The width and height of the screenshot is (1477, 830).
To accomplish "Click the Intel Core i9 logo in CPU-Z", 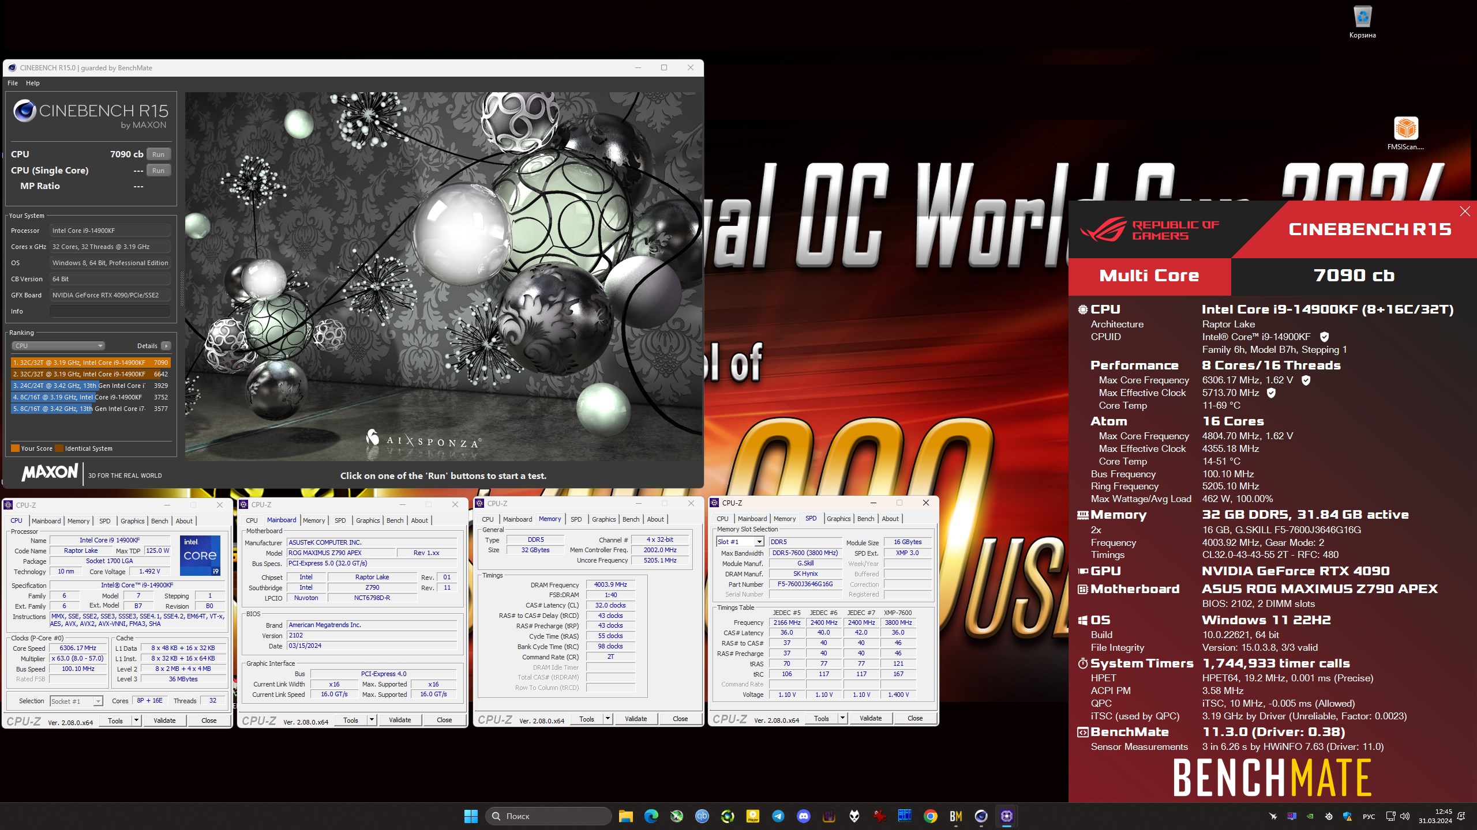I will click(x=200, y=556).
